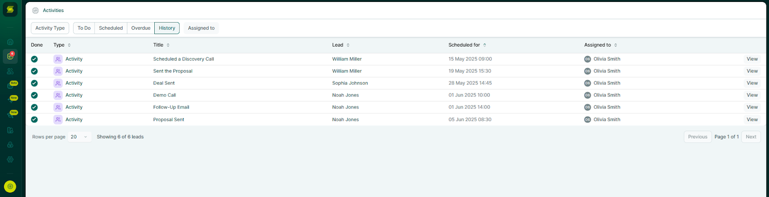Open the Sent the Proposal title link
The height and width of the screenshot is (197, 769).
[173, 71]
